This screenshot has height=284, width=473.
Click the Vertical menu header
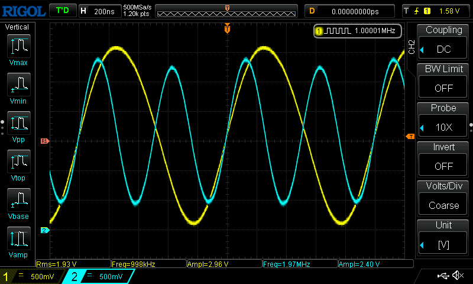[x=17, y=27]
